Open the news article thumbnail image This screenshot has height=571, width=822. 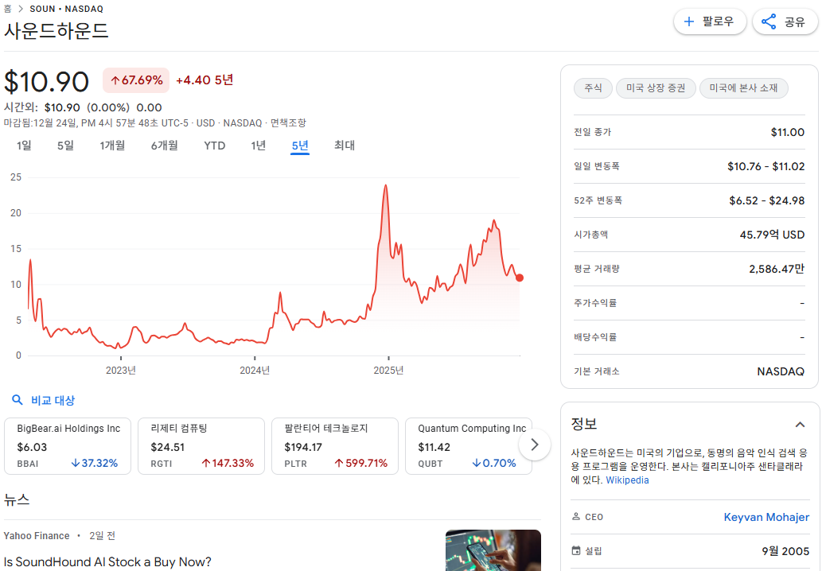pyautogui.click(x=493, y=550)
